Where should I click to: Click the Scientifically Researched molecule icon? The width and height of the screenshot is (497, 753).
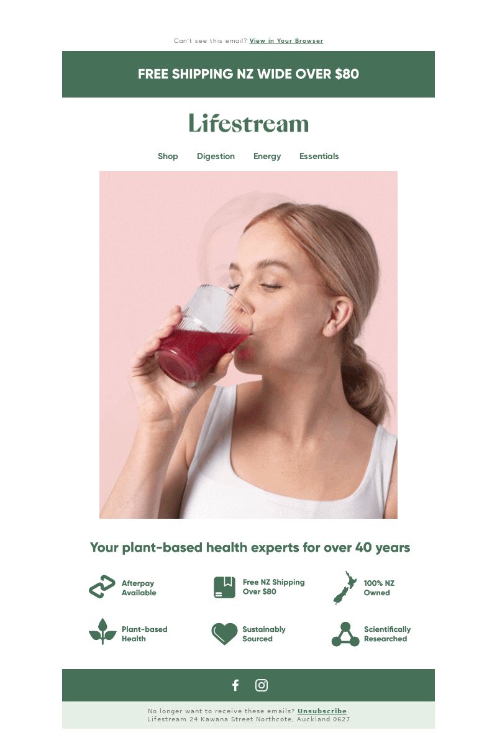pos(345,634)
